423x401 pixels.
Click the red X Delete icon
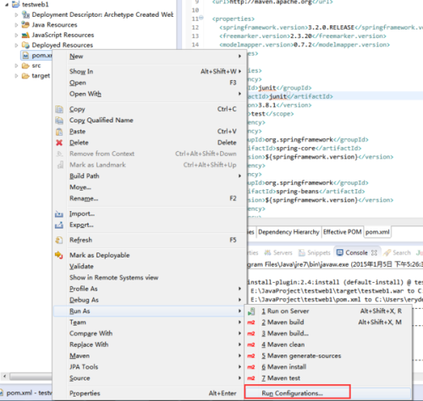pyautogui.click(x=59, y=143)
